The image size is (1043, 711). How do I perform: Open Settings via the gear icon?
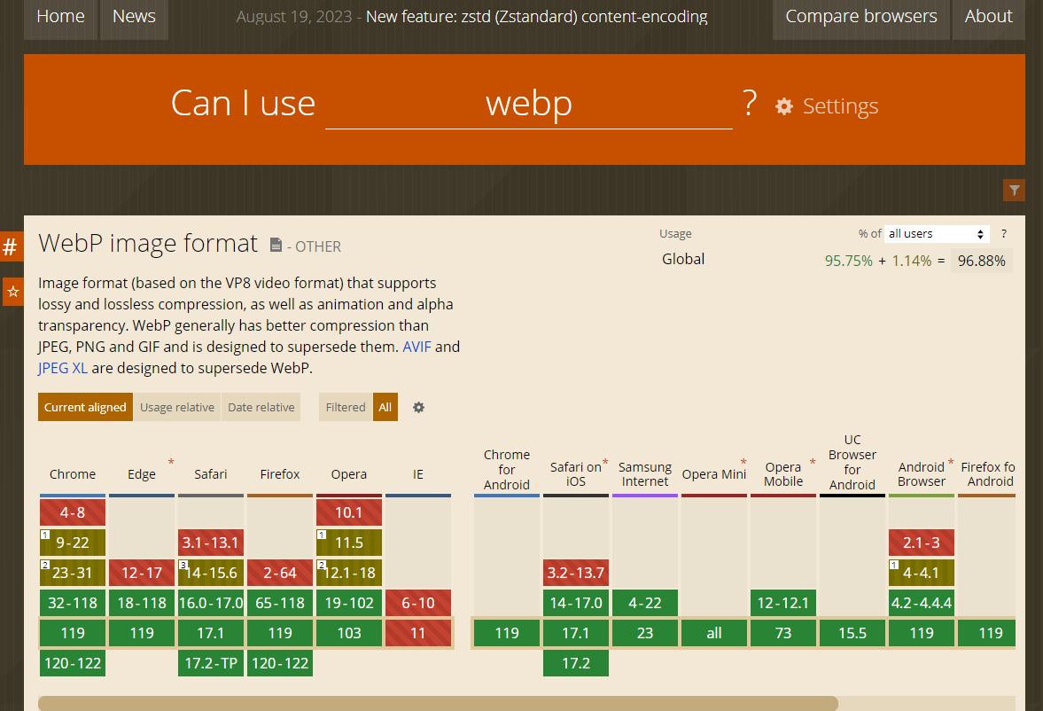784,106
